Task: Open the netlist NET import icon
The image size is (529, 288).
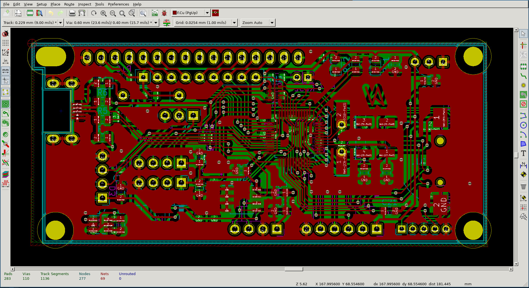Action: 155,13
